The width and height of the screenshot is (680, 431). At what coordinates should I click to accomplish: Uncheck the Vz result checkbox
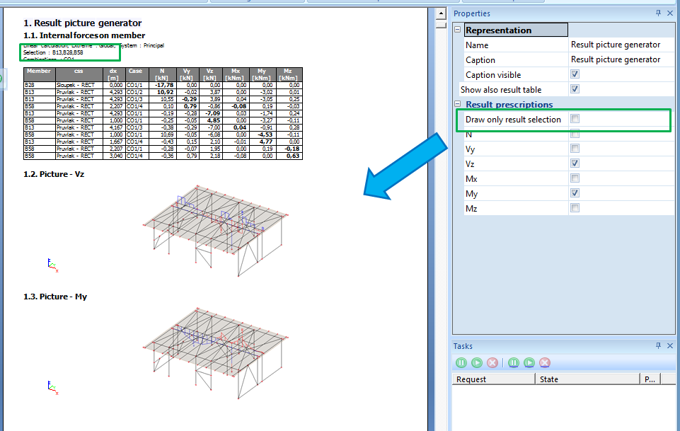click(x=575, y=163)
